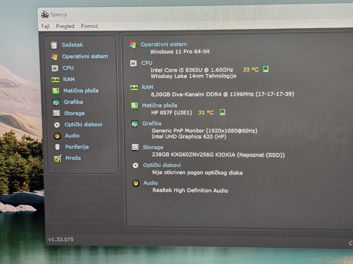Viewport: 353px width, 264px height.
Task: Open the Pregled menu
Action: [65, 26]
